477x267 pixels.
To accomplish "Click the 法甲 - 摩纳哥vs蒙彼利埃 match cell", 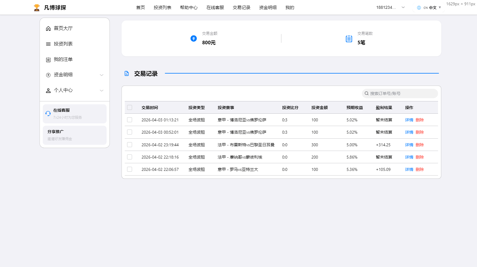I will (240, 157).
